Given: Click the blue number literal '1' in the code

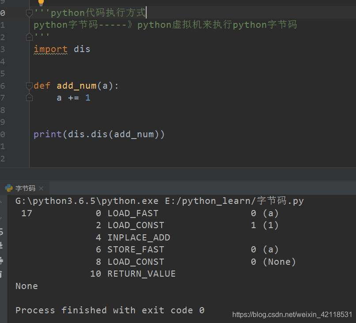Looking at the screenshot, I should 88,98.
